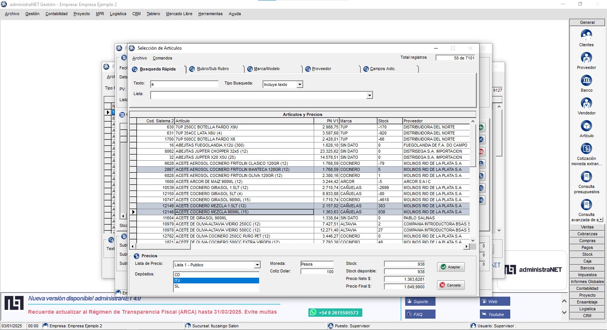This screenshot has height=330, width=607.
Task: Expand the Logistica sidebar section
Action: pos(587,309)
